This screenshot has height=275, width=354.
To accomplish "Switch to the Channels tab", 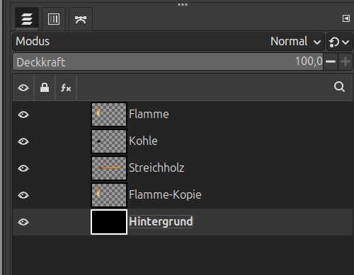I will (54, 19).
